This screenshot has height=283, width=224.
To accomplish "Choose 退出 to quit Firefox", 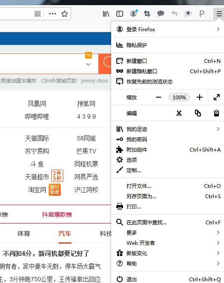I will [x=168, y=279].
